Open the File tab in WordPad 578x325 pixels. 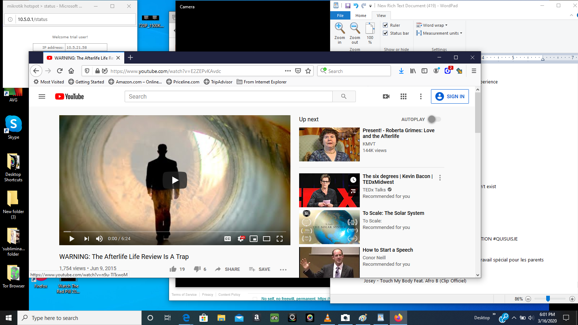point(340,16)
